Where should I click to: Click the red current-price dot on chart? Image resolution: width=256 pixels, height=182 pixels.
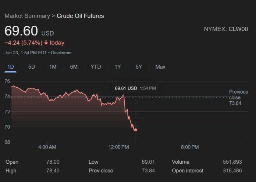(x=136, y=130)
